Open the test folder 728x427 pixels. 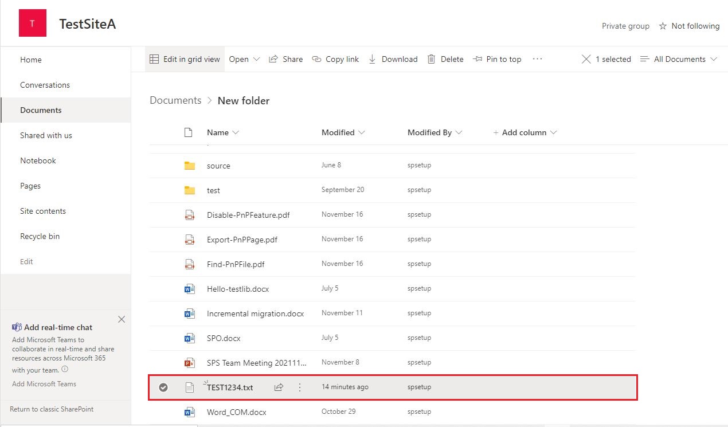pyautogui.click(x=213, y=190)
